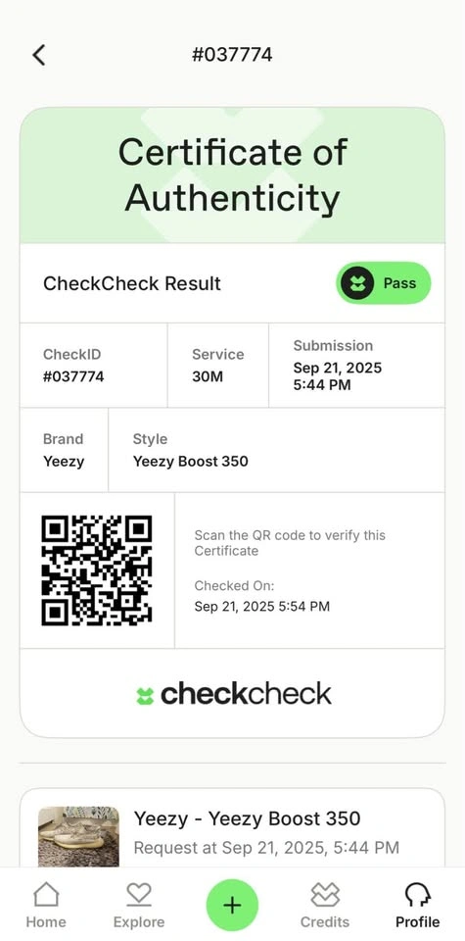
Task: Select the Submission date cell
Action: coord(356,366)
